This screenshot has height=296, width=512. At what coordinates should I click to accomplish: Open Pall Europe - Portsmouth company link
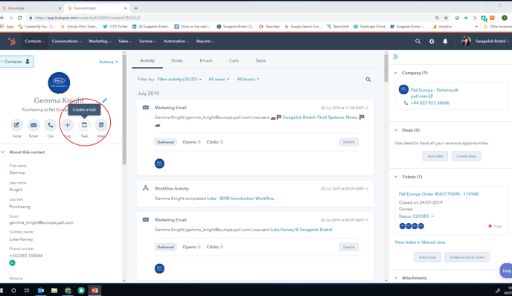pos(435,90)
